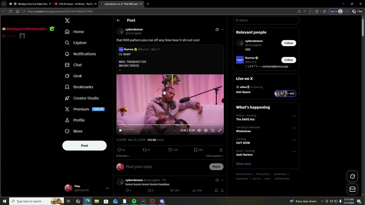Repost the boom boom headass reply
The width and height of the screenshot is (365, 205).
[151, 190]
